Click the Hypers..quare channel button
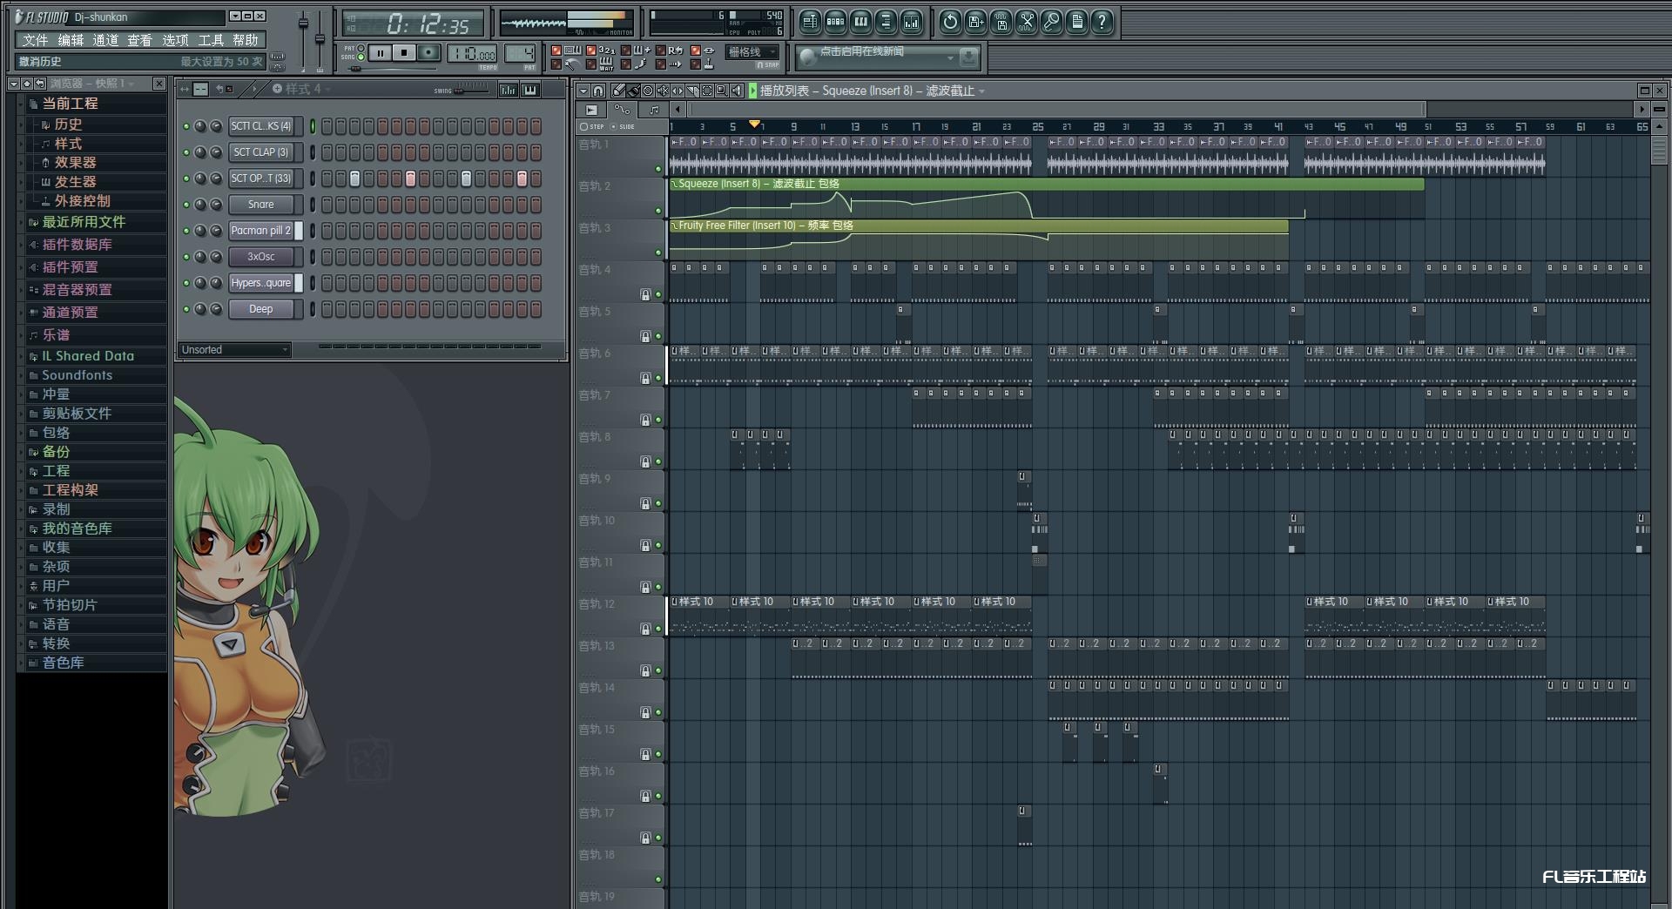Image resolution: width=1672 pixels, height=909 pixels. point(260,283)
